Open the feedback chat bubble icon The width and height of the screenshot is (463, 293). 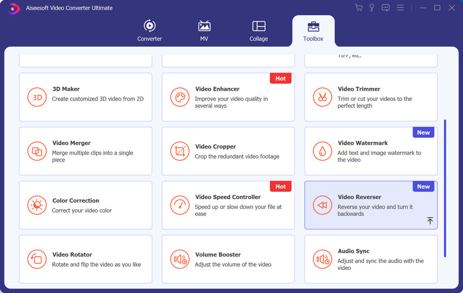click(x=386, y=8)
